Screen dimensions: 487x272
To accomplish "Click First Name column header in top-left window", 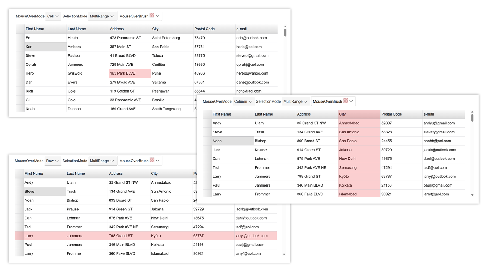I will (x=45, y=29).
